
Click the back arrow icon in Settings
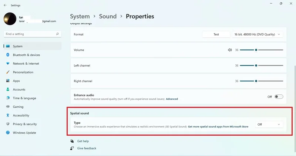click(x=5, y=5)
